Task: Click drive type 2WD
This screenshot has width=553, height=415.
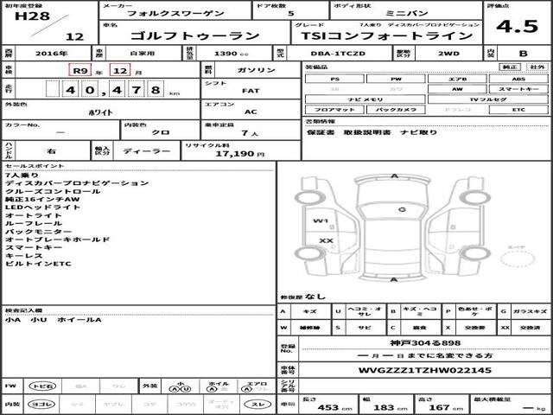Action: 448,54
